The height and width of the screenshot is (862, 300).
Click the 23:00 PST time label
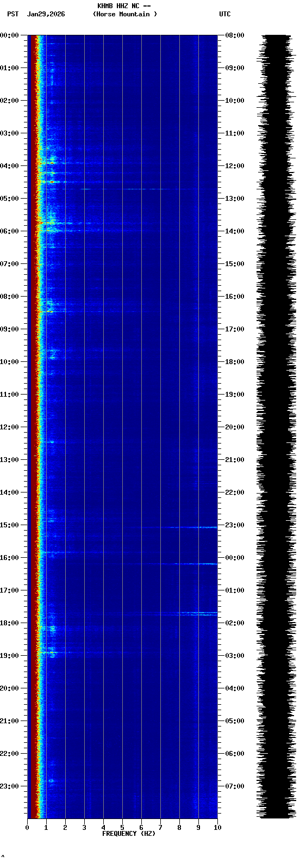9,786
